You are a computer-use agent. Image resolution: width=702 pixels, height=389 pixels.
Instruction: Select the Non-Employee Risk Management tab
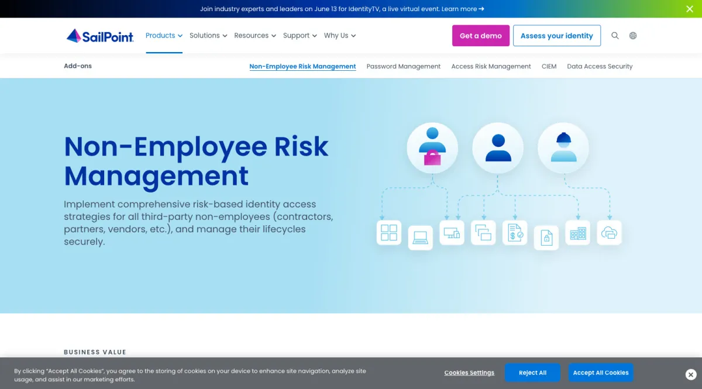click(x=303, y=67)
